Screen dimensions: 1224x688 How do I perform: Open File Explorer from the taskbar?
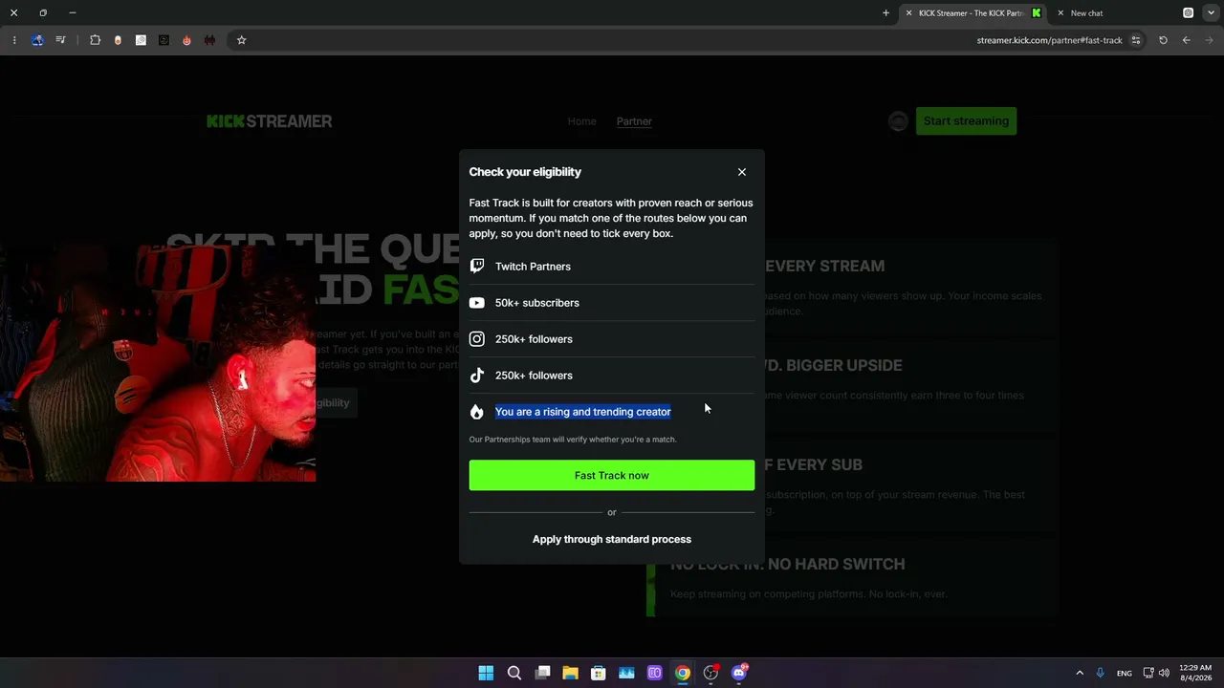point(570,673)
